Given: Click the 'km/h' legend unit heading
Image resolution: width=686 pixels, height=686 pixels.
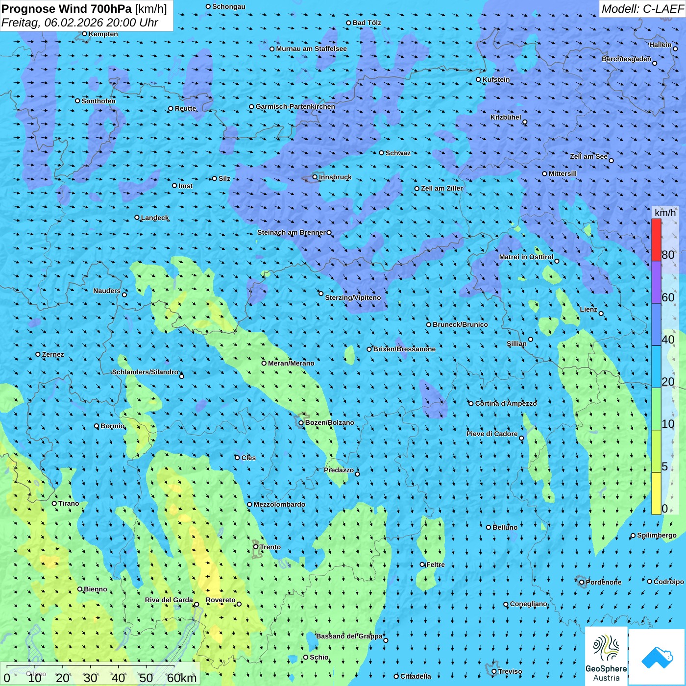Looking at the screenshot, I should [665, 213].
